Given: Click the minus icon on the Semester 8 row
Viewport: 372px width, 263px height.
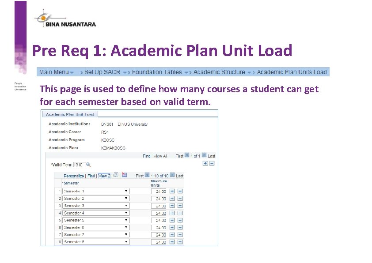Looking at the screenshot, I should [180, 241].
